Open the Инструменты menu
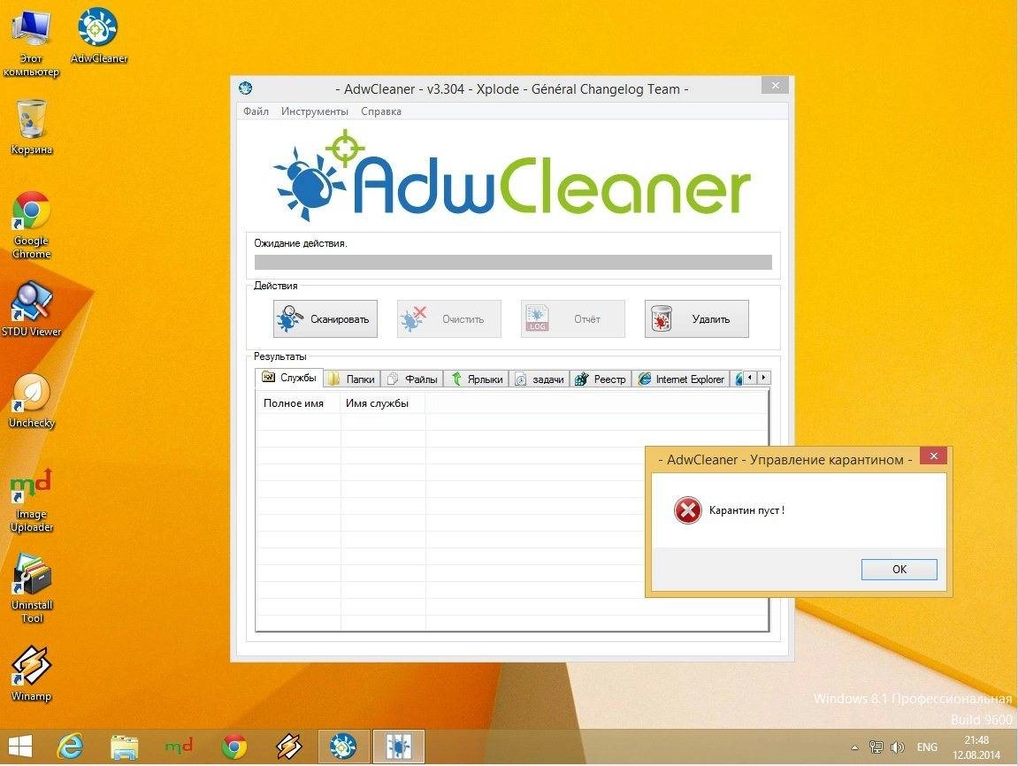 pos(315,111)
